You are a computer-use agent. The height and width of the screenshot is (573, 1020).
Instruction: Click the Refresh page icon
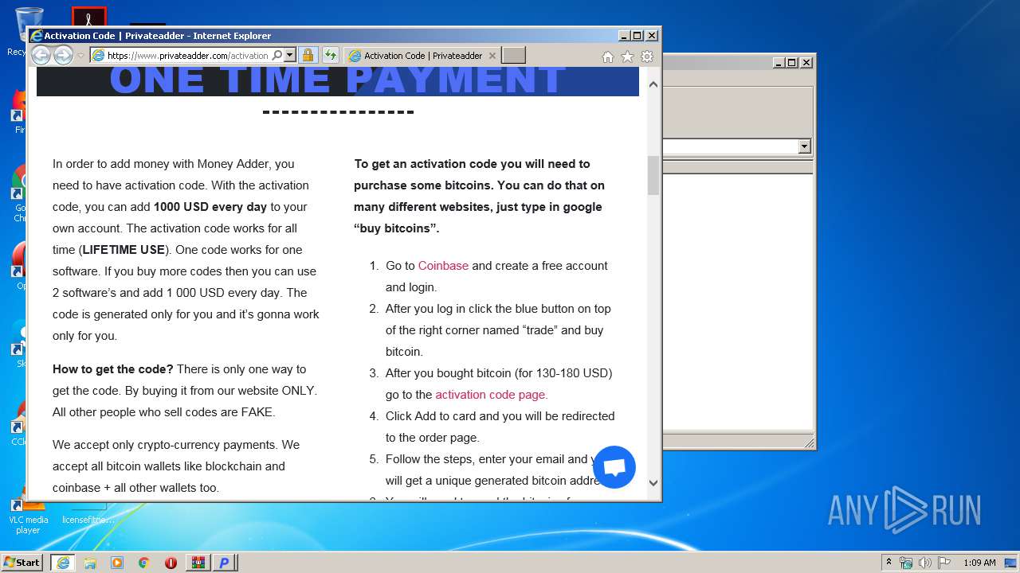tap(330, 56)
